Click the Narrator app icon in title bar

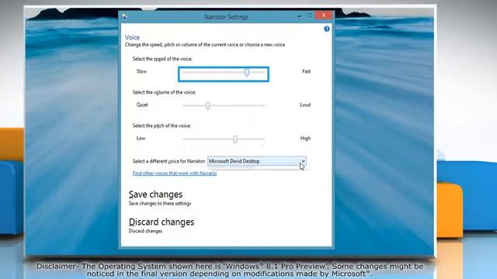click(125, 16)
